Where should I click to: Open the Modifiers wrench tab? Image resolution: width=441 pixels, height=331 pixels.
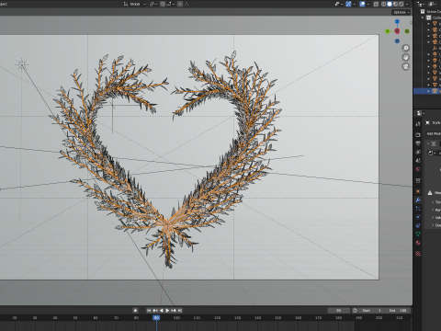click(x=418, y=200)
